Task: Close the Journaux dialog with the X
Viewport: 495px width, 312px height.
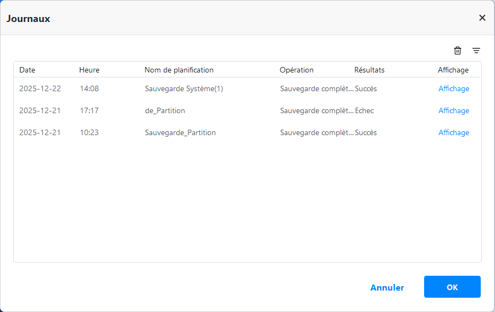Action: [x=482, y=18]
